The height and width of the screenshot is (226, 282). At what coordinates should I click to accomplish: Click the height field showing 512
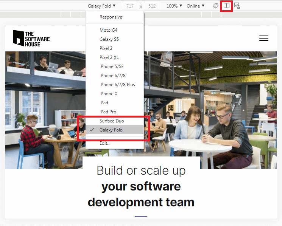pos(152,6)
